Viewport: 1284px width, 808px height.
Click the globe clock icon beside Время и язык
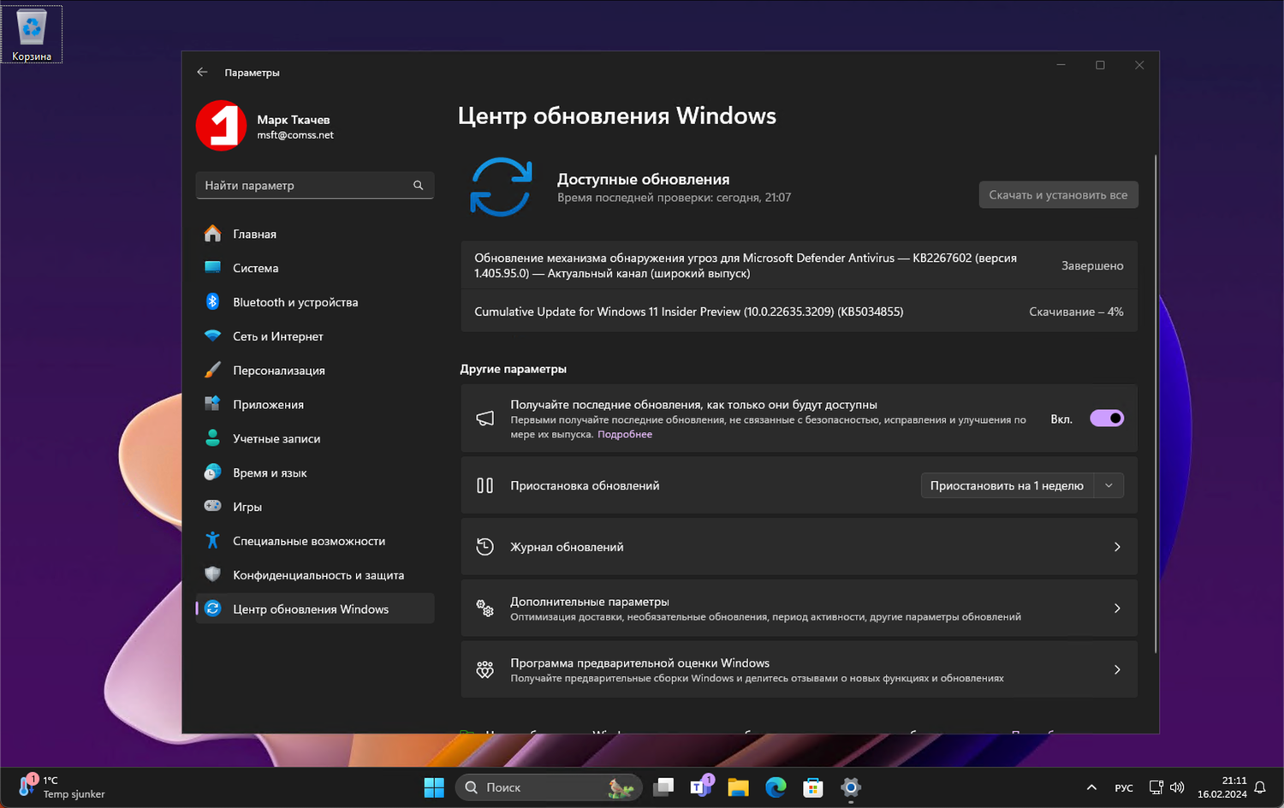[x=212, y=472]
